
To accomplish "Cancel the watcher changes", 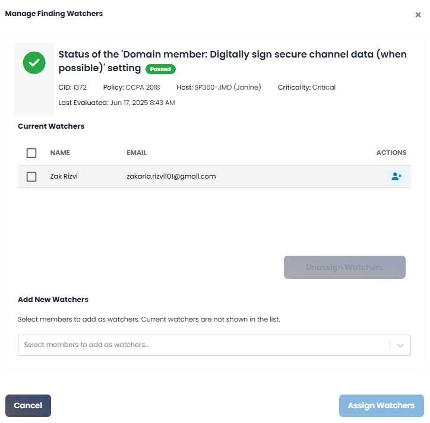I will 28,405.
